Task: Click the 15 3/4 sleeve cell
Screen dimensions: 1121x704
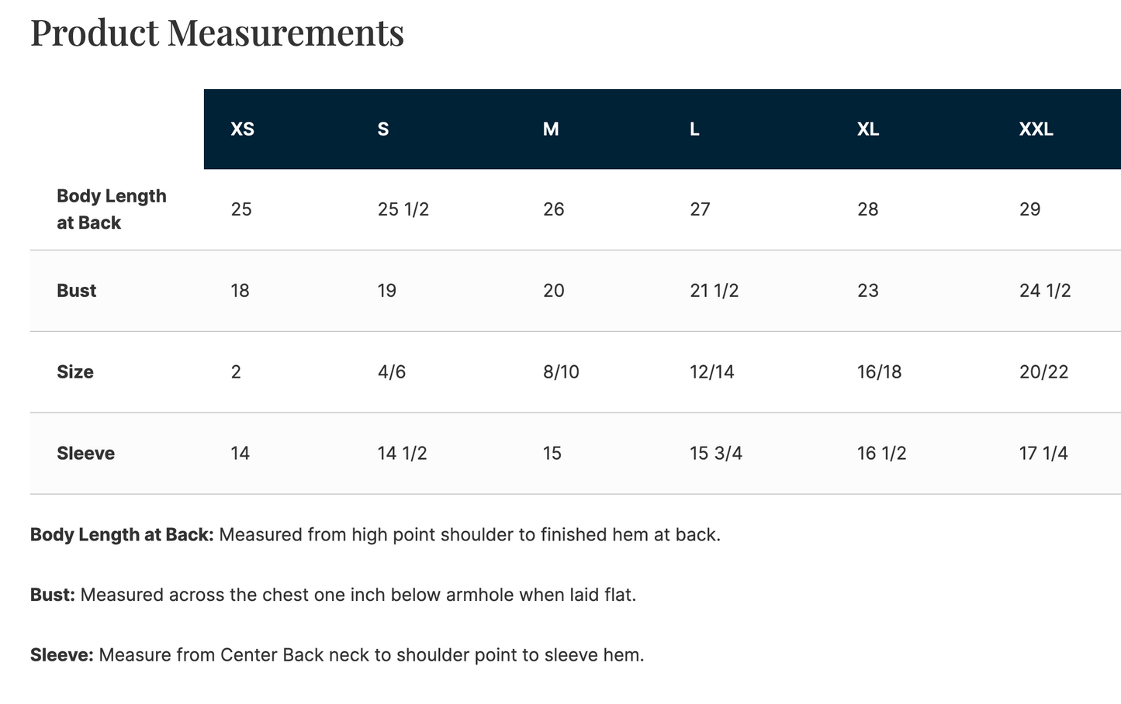Action: coord(716,454)
